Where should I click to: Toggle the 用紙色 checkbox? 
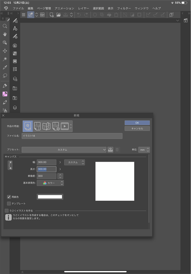(9, 197)
